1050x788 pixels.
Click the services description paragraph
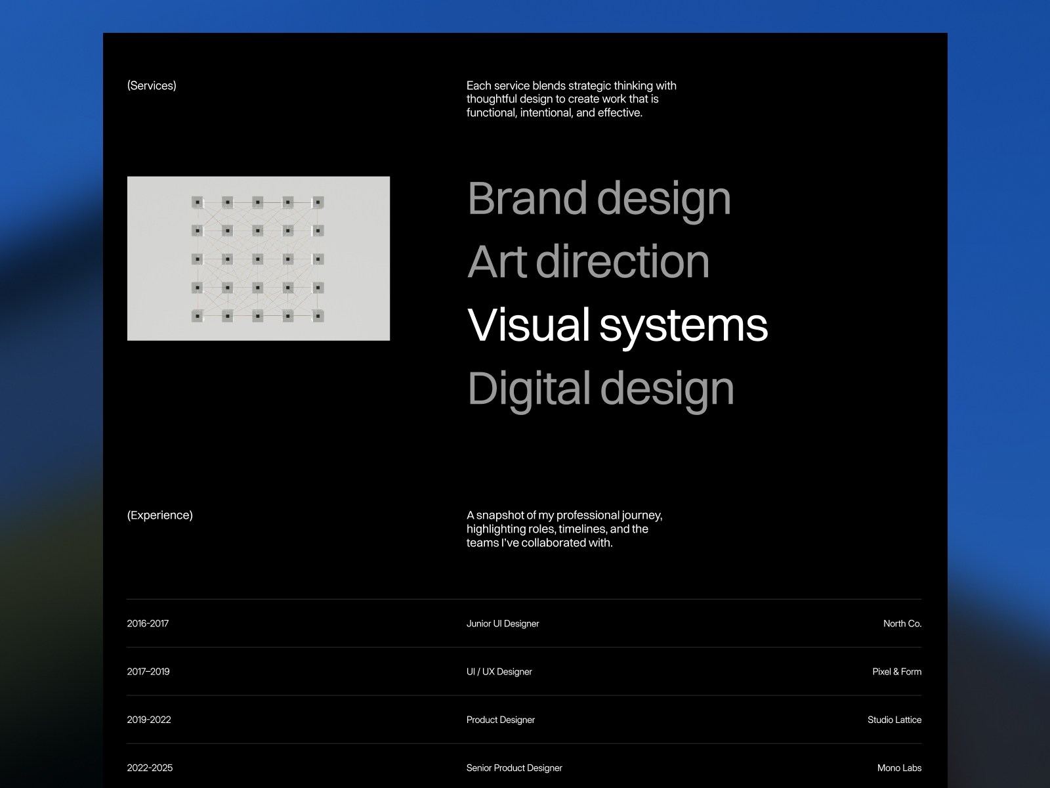571,99
